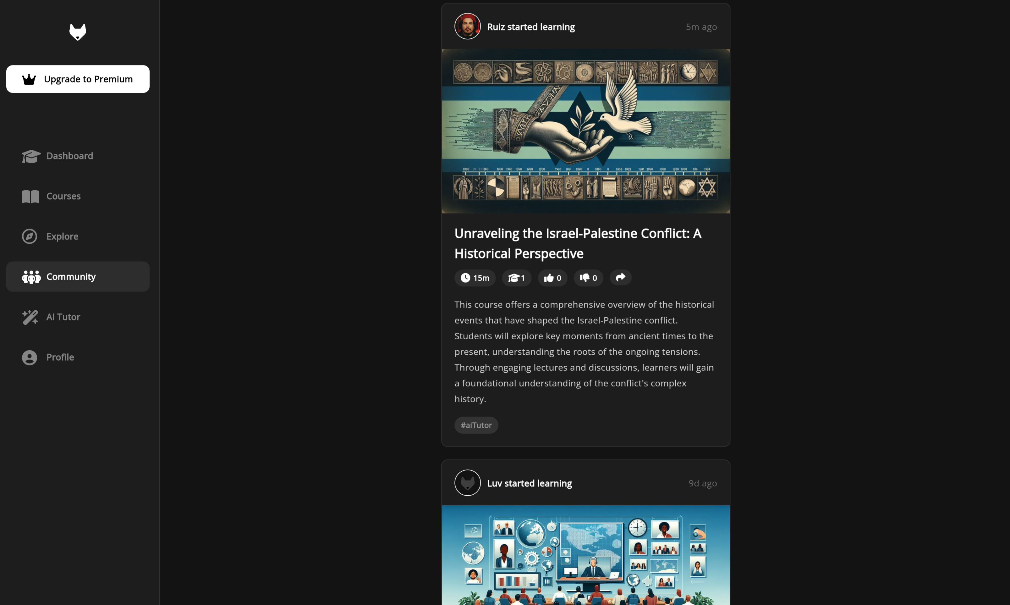The width and height of the screenshot is (1010, 605).
Task: Click the crown icon on the Premium button
Action: click(29, 79)
